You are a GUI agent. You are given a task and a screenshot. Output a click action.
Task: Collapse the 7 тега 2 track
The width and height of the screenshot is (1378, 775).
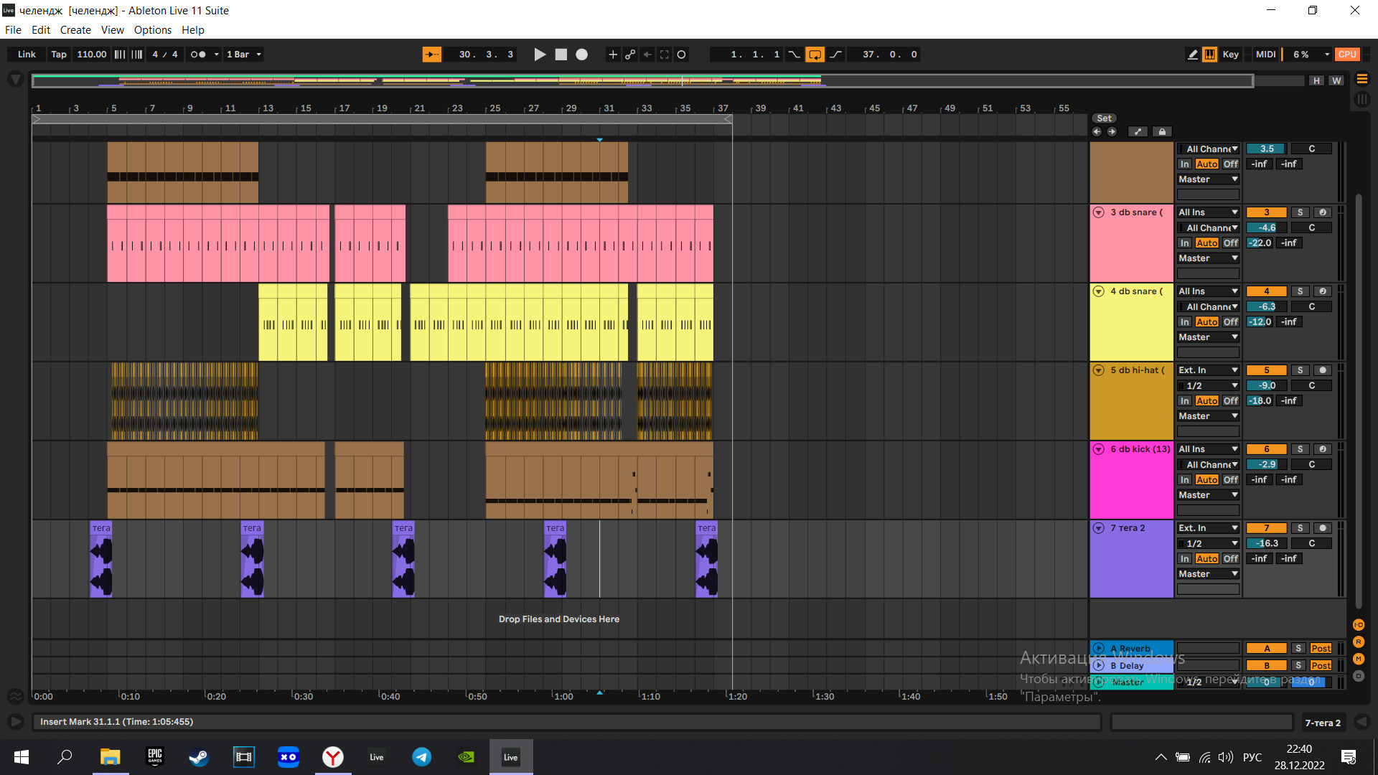coord(1098,528)
